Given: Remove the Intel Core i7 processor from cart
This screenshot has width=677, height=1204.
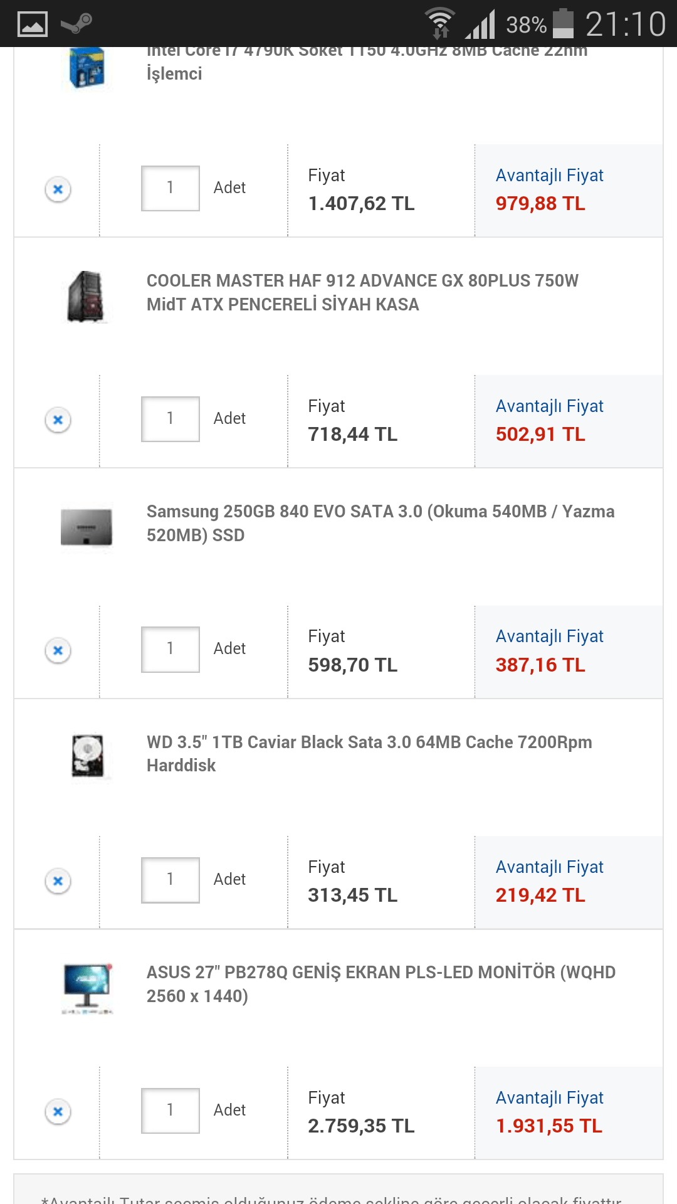Looking at the screenshot, I should click(58, 189).
